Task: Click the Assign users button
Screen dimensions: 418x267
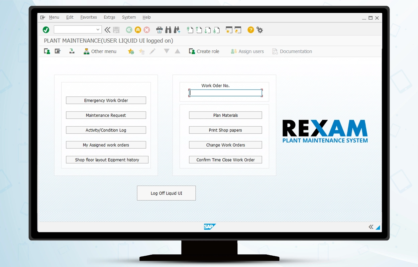Action: coord(247,51)
